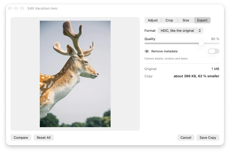Screen dimensions: 230x153
Task: Cancel the export dialog
Action: [x=186, y=137]
